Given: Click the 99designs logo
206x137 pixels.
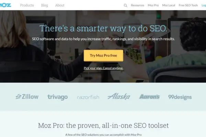Looking at the screenshot, I should click(180, 97).
